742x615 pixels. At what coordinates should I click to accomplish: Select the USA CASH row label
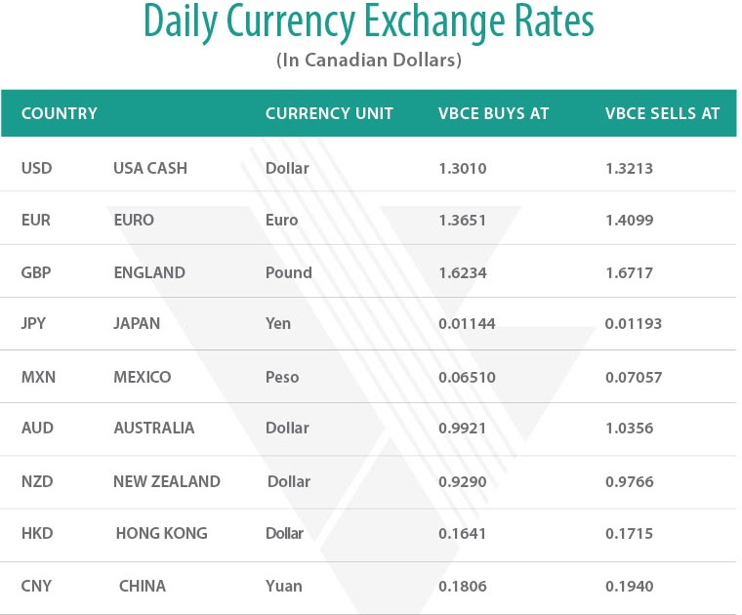150,168
